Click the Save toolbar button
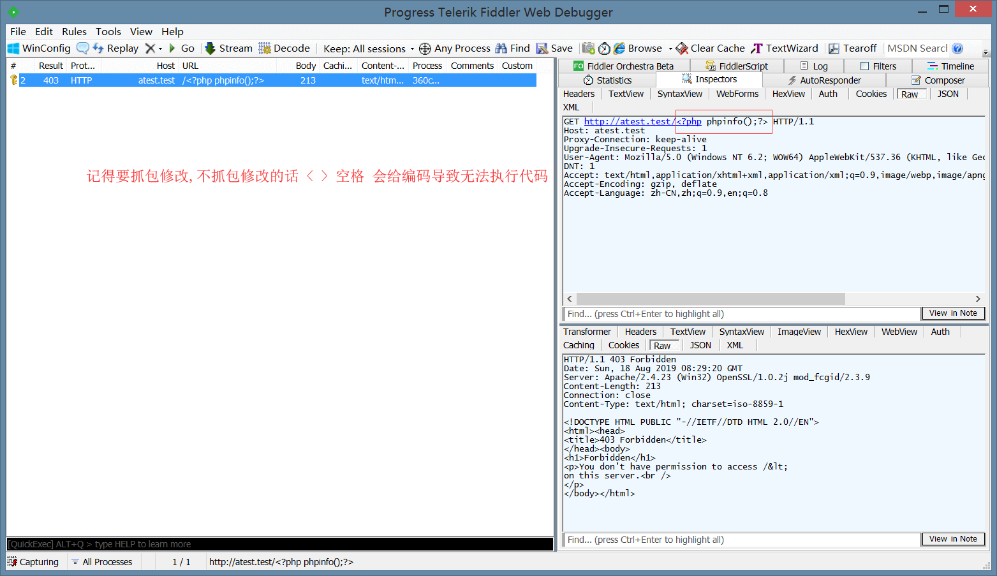 (x=554, y=48)
